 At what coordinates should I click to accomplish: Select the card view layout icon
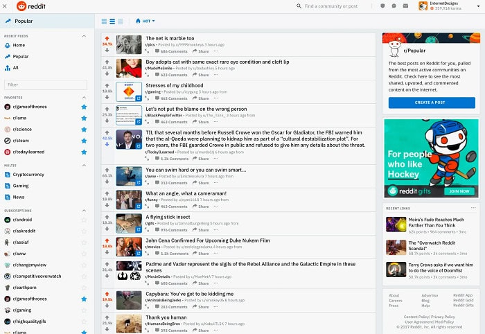pyautogui.click(x=104, y=21)
